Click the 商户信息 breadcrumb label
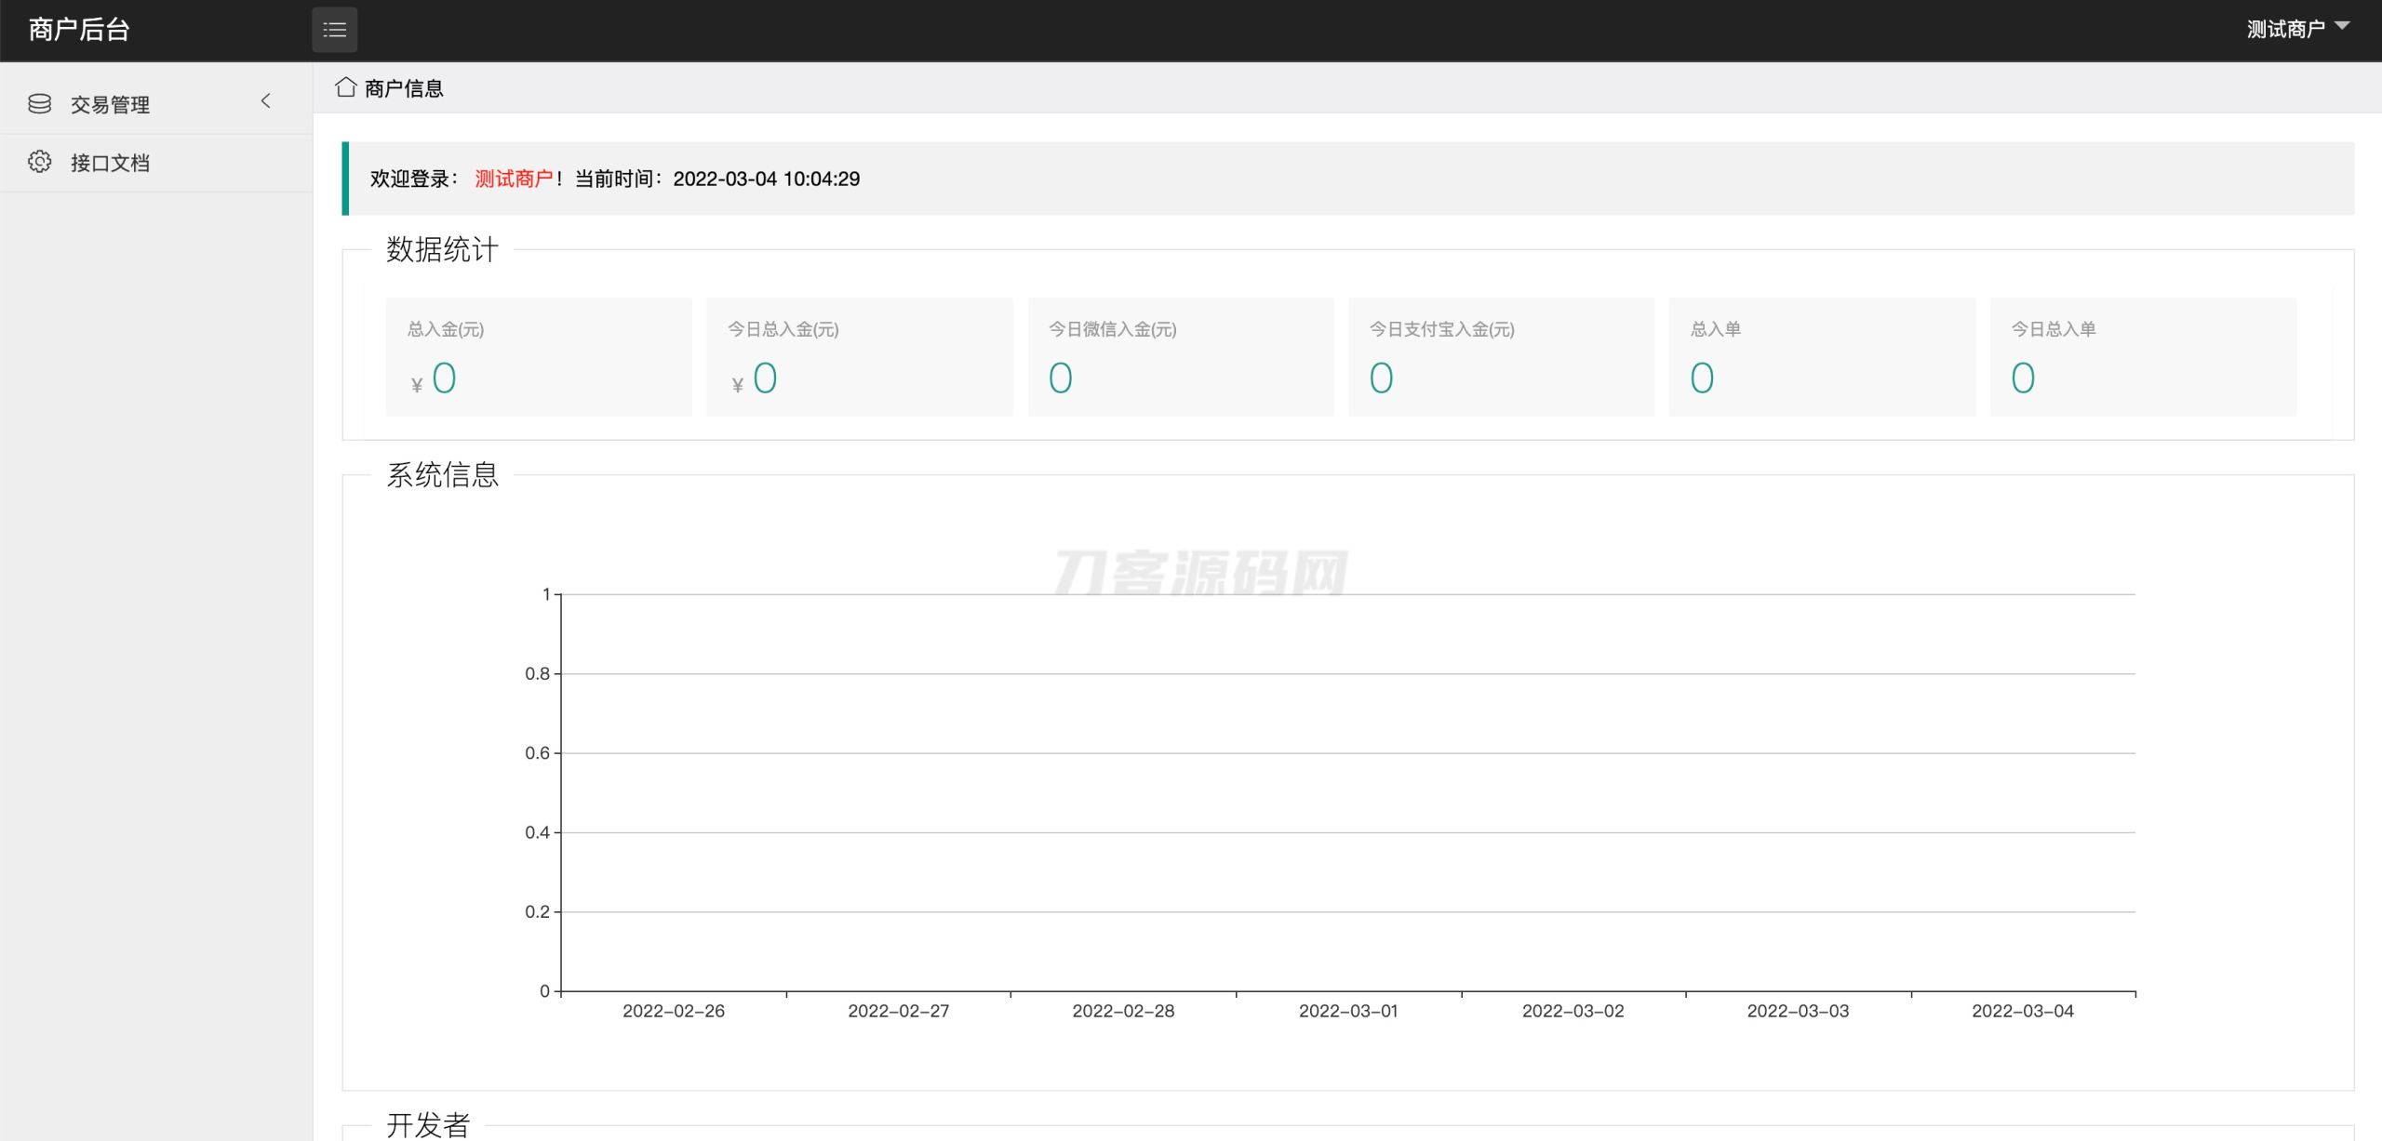This screenshot has height=1141, width=2382. 403,86
